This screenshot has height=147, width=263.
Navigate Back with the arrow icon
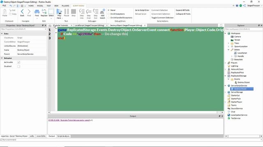[x=22, y=12]
